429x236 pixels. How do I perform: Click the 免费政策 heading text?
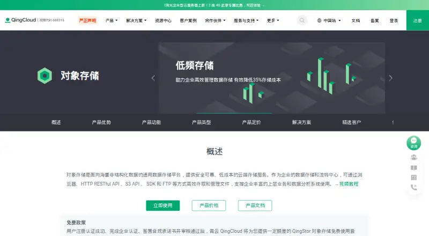(x=76, y=223)
